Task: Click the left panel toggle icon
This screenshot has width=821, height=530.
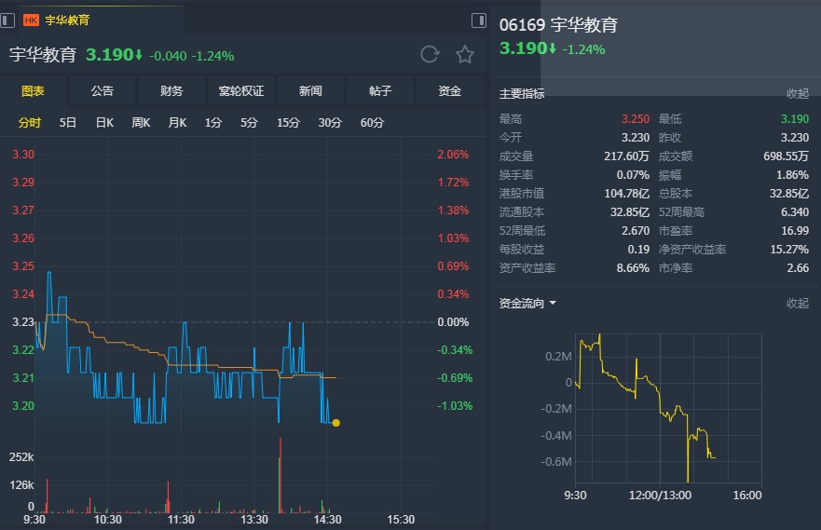Action: [8, 20]
